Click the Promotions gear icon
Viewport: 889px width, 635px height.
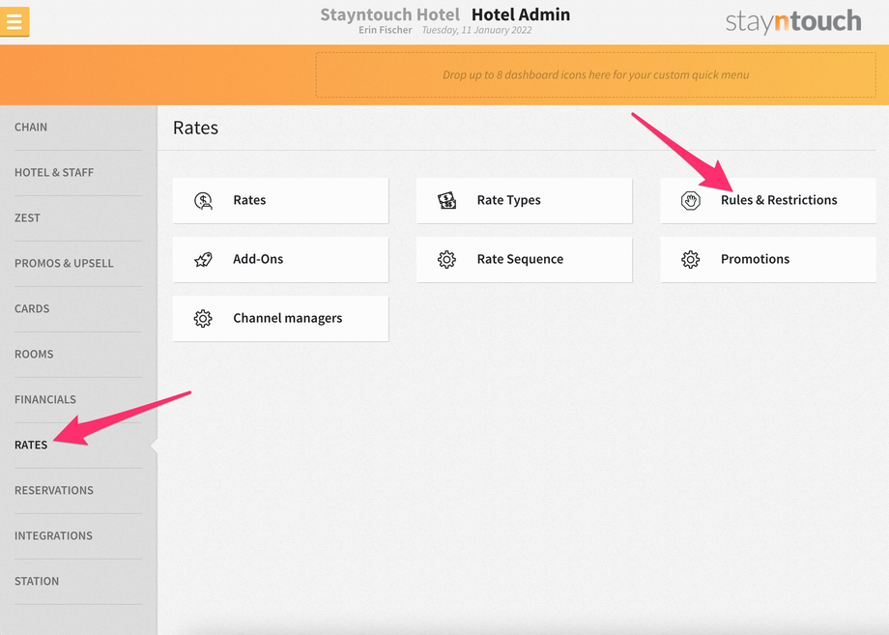tap(691, 260)
